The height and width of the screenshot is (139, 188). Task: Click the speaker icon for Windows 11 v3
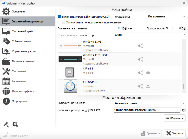140,46
